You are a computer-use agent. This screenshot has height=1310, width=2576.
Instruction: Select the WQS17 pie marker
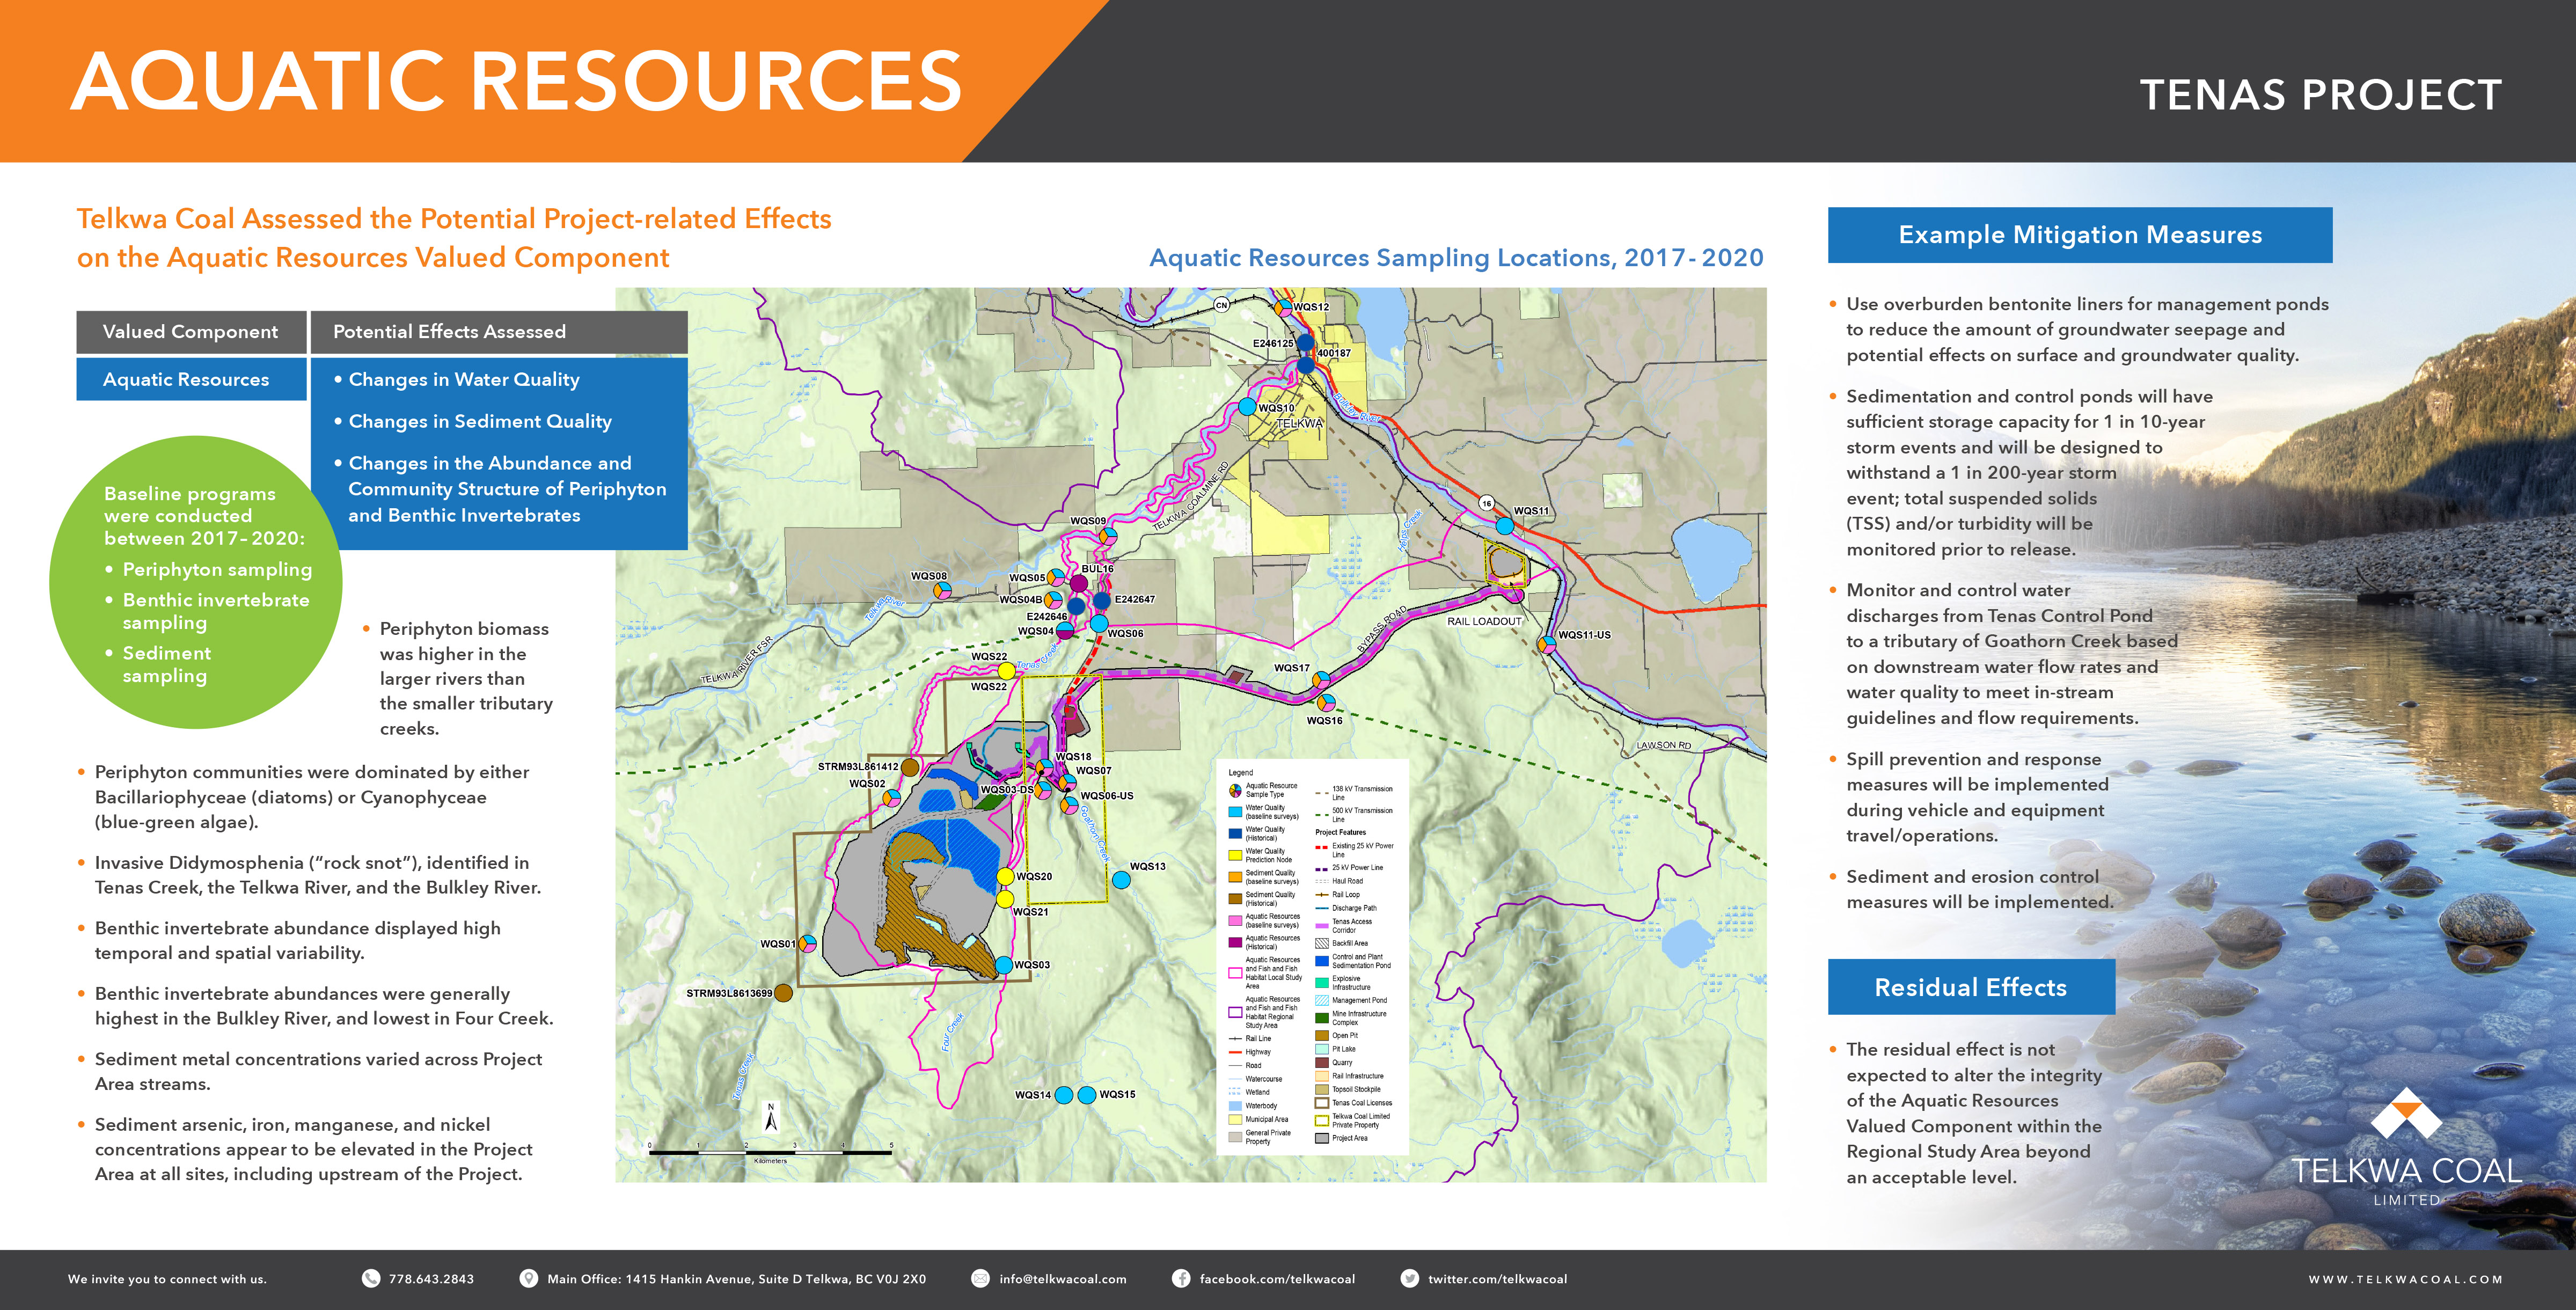point(1321,680)
